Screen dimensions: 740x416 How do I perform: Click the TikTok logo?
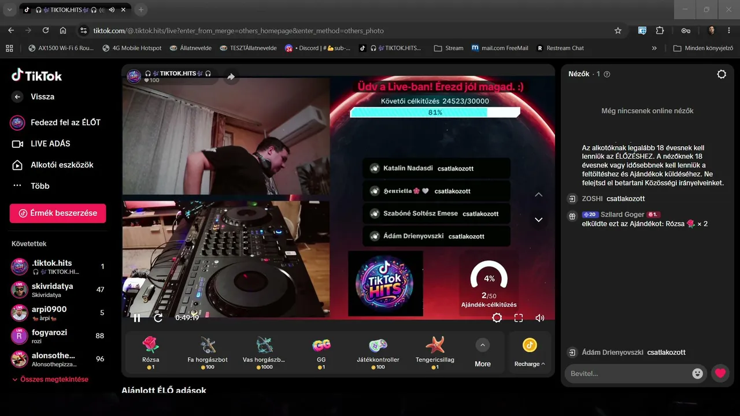coord(36,75)
